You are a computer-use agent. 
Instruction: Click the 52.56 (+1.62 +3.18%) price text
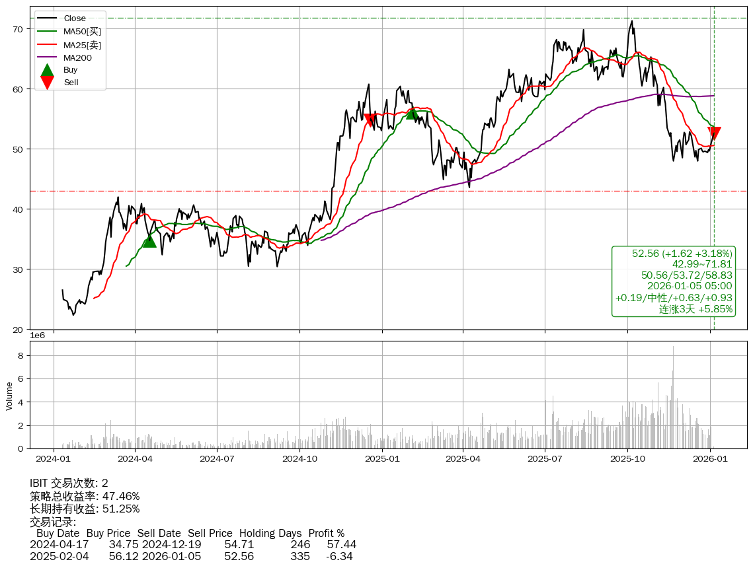[682, 254]
